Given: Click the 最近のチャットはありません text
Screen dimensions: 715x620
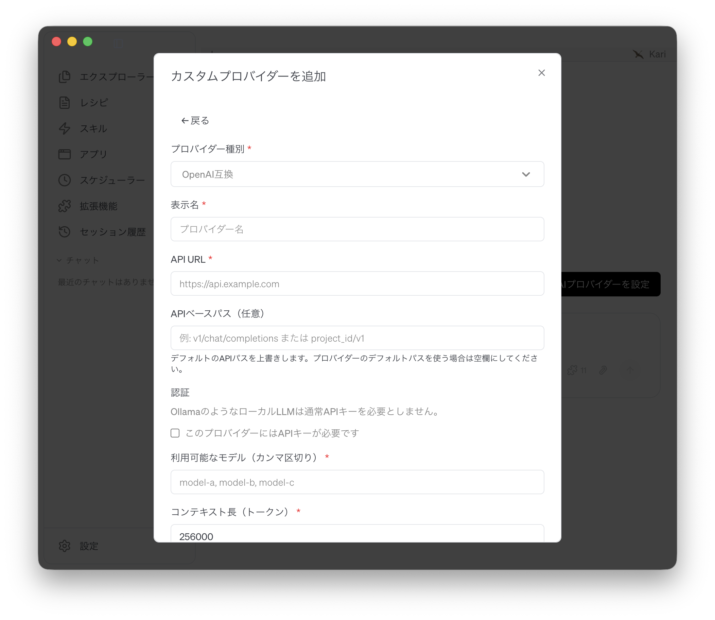Looking at the screenshot, I should click(105, 282).
